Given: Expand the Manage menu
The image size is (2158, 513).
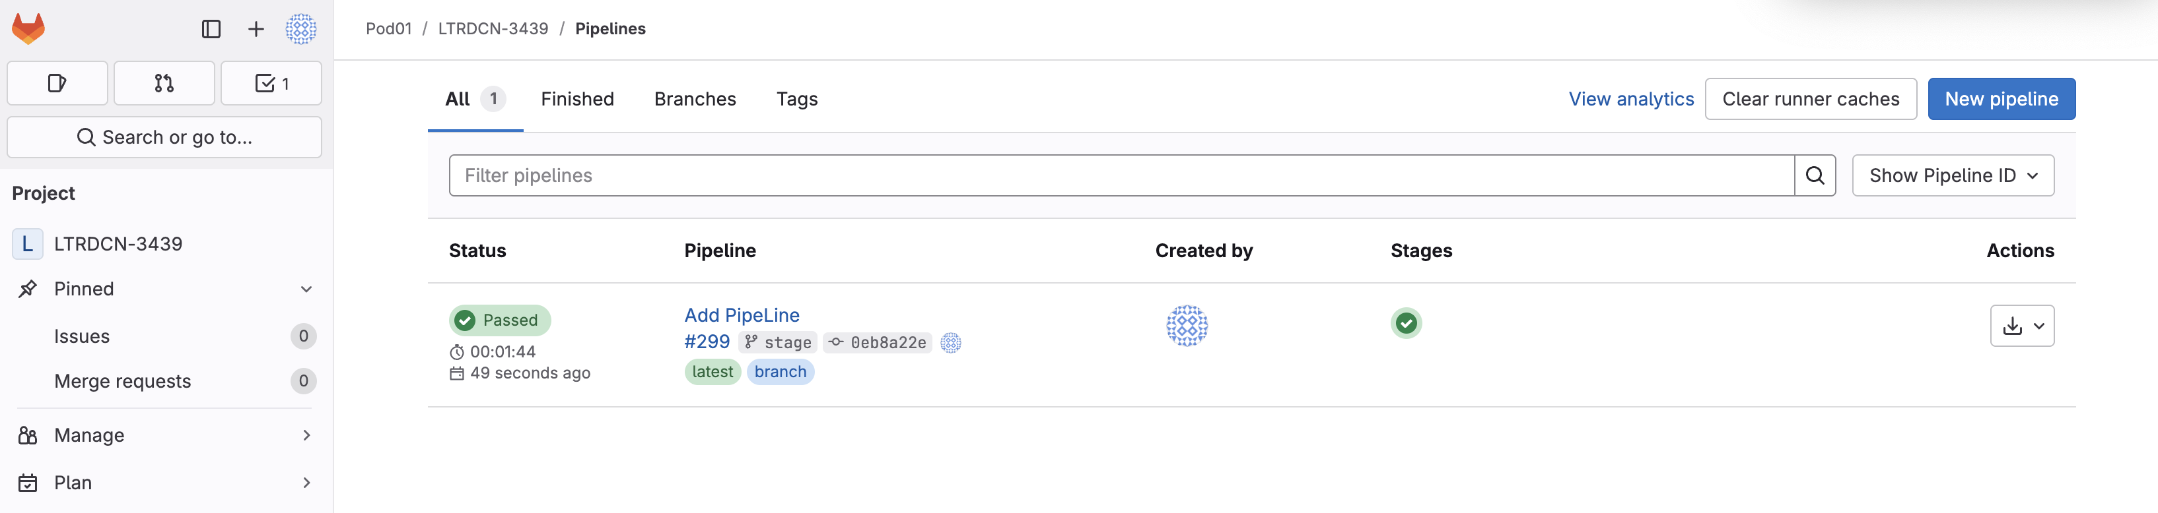Looking at the screenshot, I should tap(306, 435).
